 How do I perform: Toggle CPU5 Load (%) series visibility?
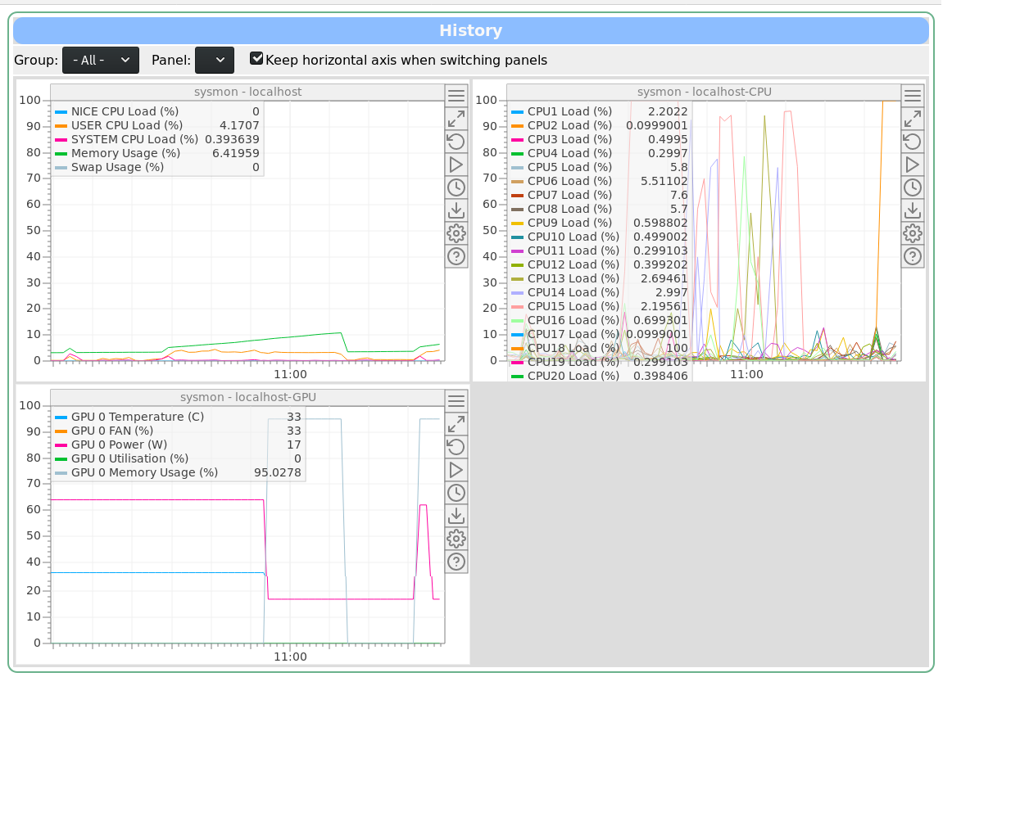569,167
